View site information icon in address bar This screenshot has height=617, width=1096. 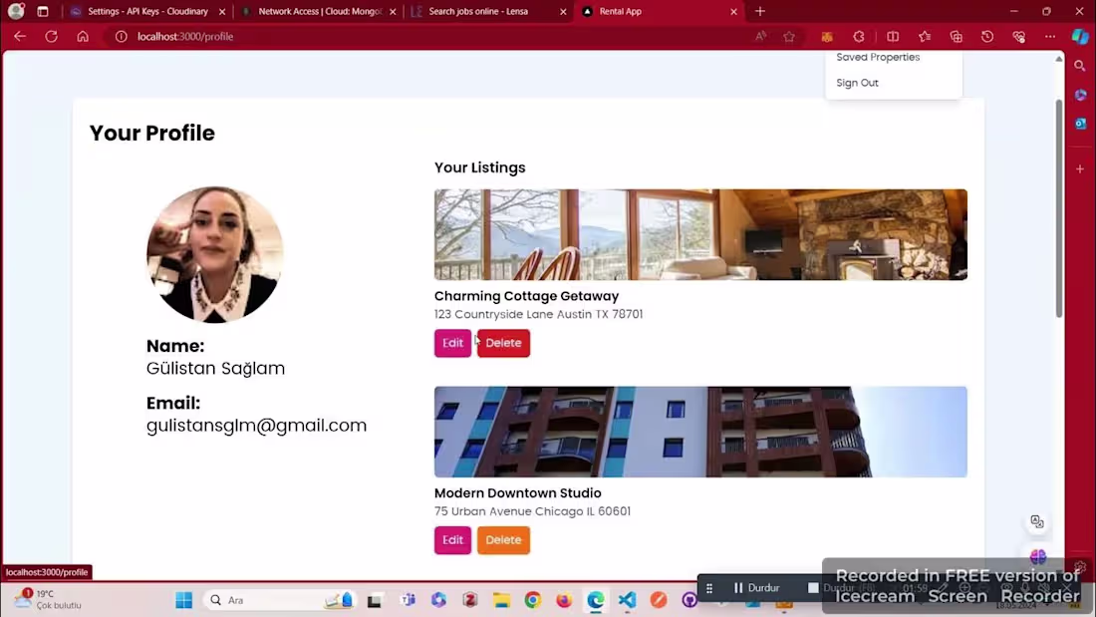tap(121, 36)
